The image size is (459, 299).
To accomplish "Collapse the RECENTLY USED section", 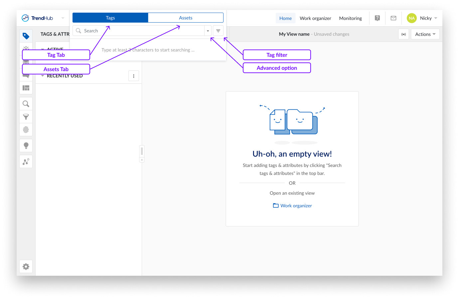I will point(43,76).
